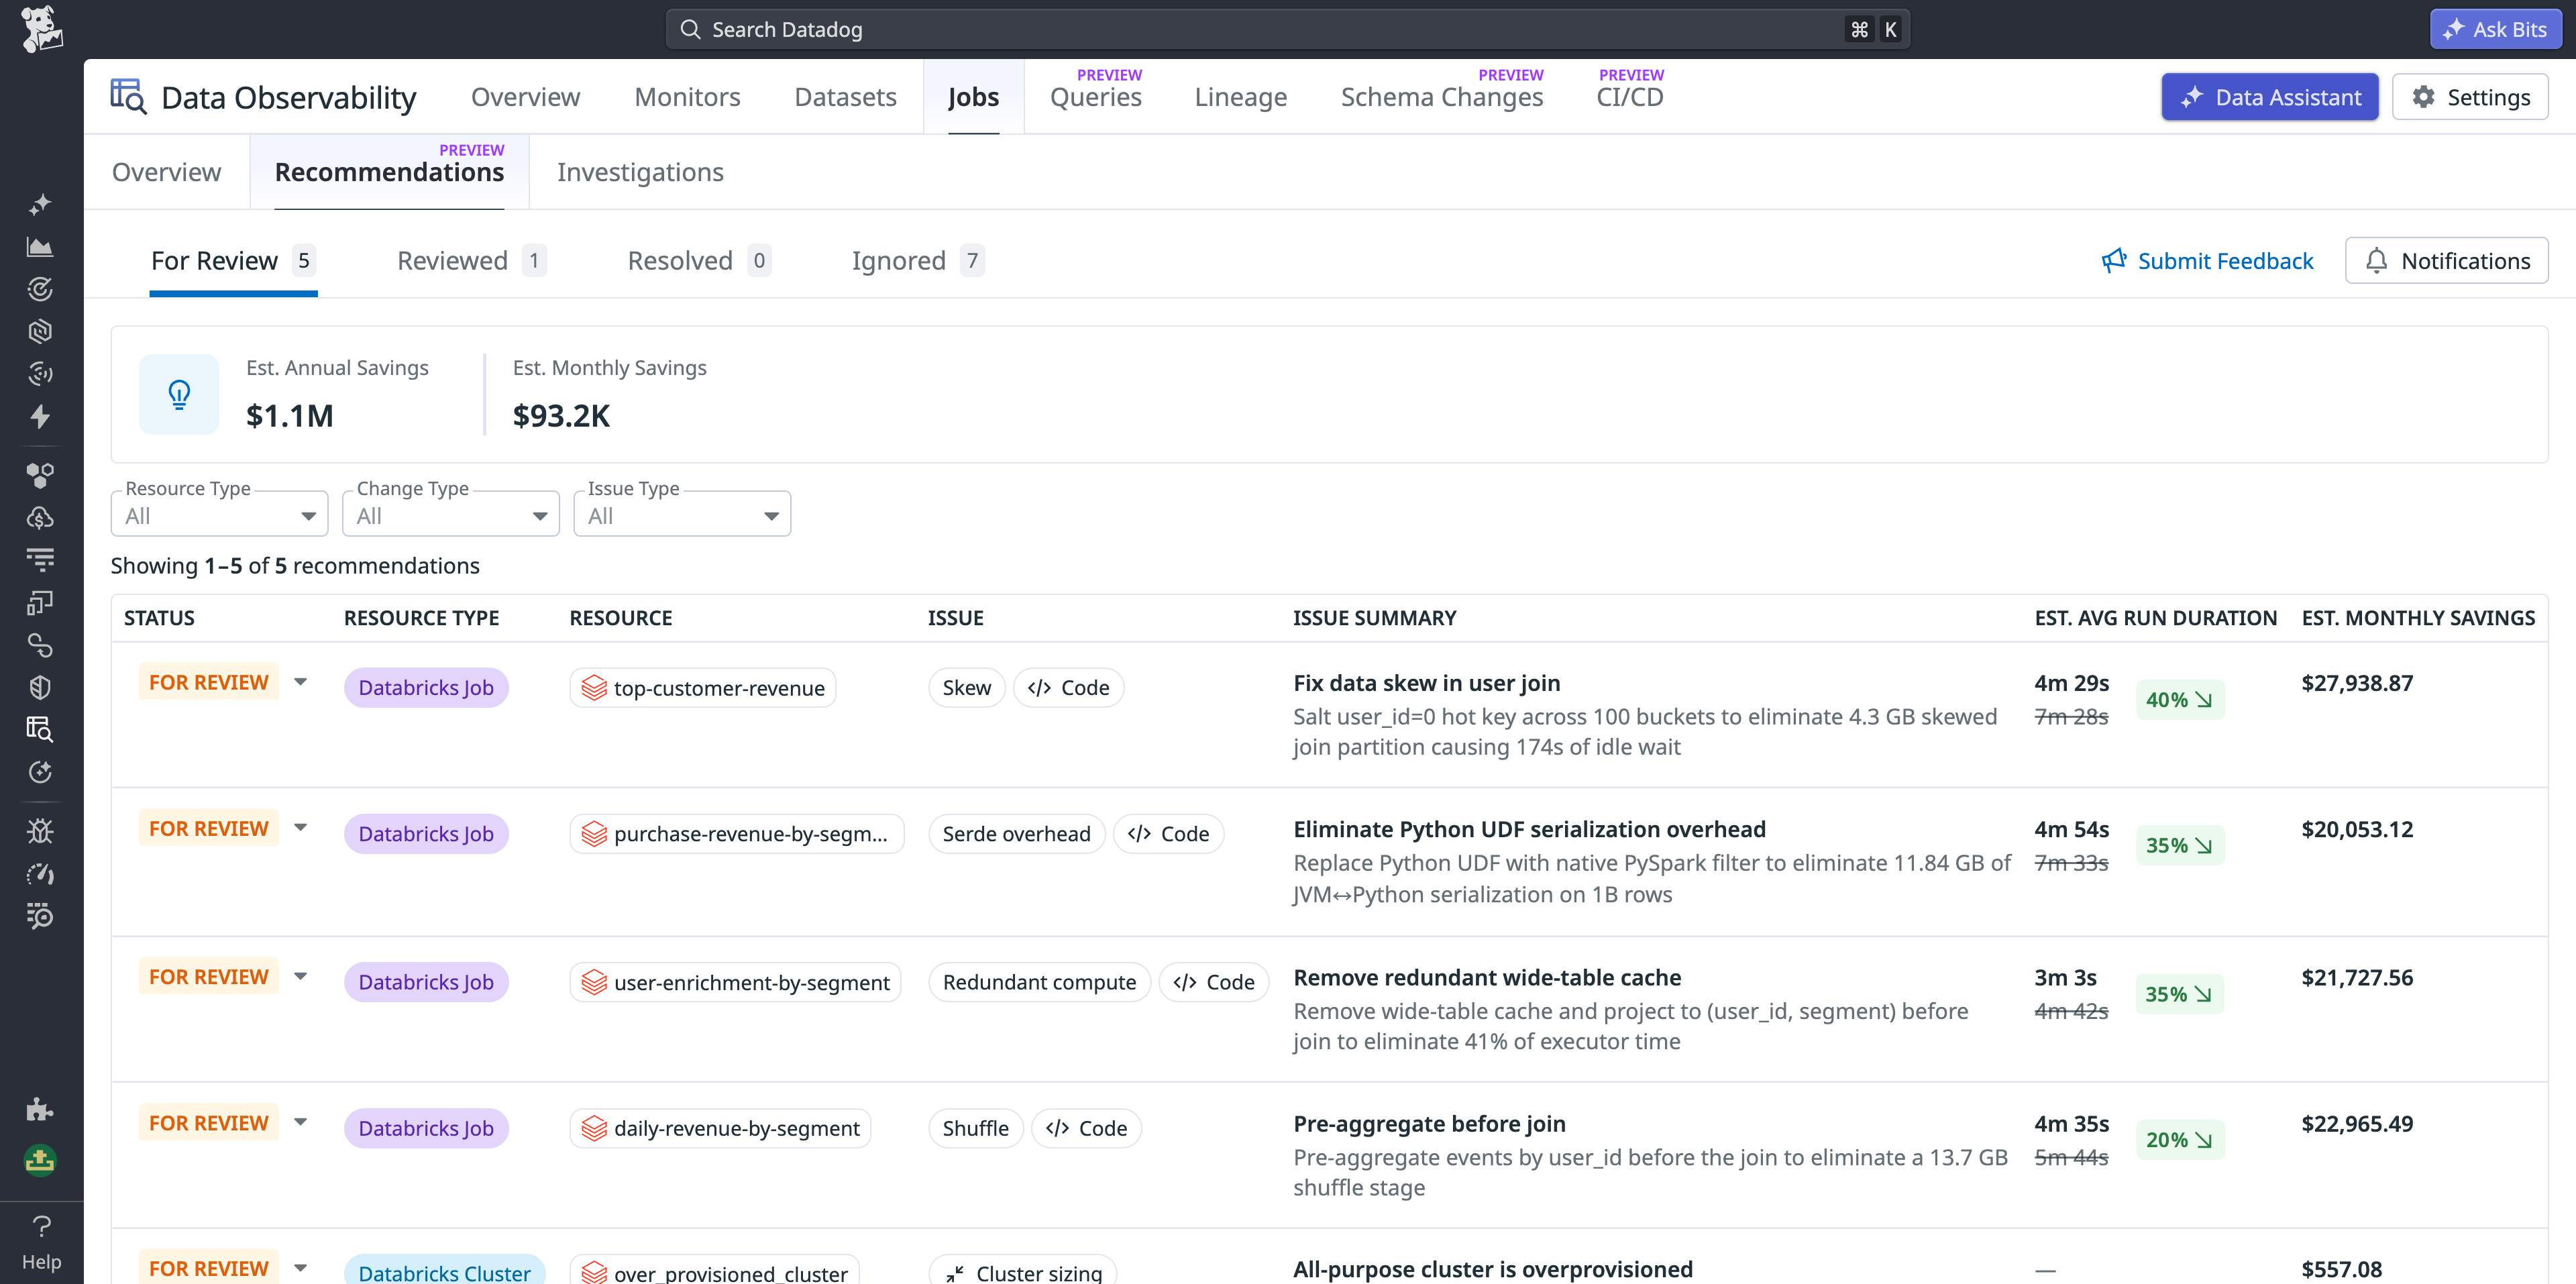Open the list-search sidebar icon
The width and height of the screenshot is (2576, 1284).
[40, 916]
